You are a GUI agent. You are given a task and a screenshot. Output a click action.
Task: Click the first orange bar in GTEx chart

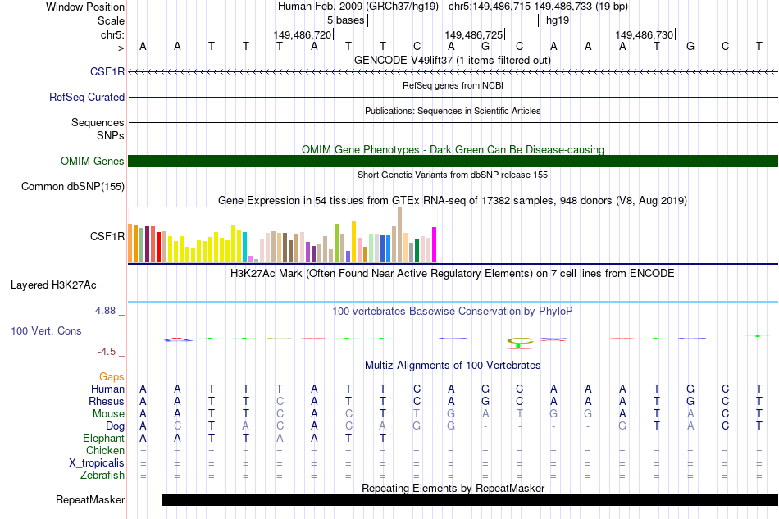(x=130, y=244)
